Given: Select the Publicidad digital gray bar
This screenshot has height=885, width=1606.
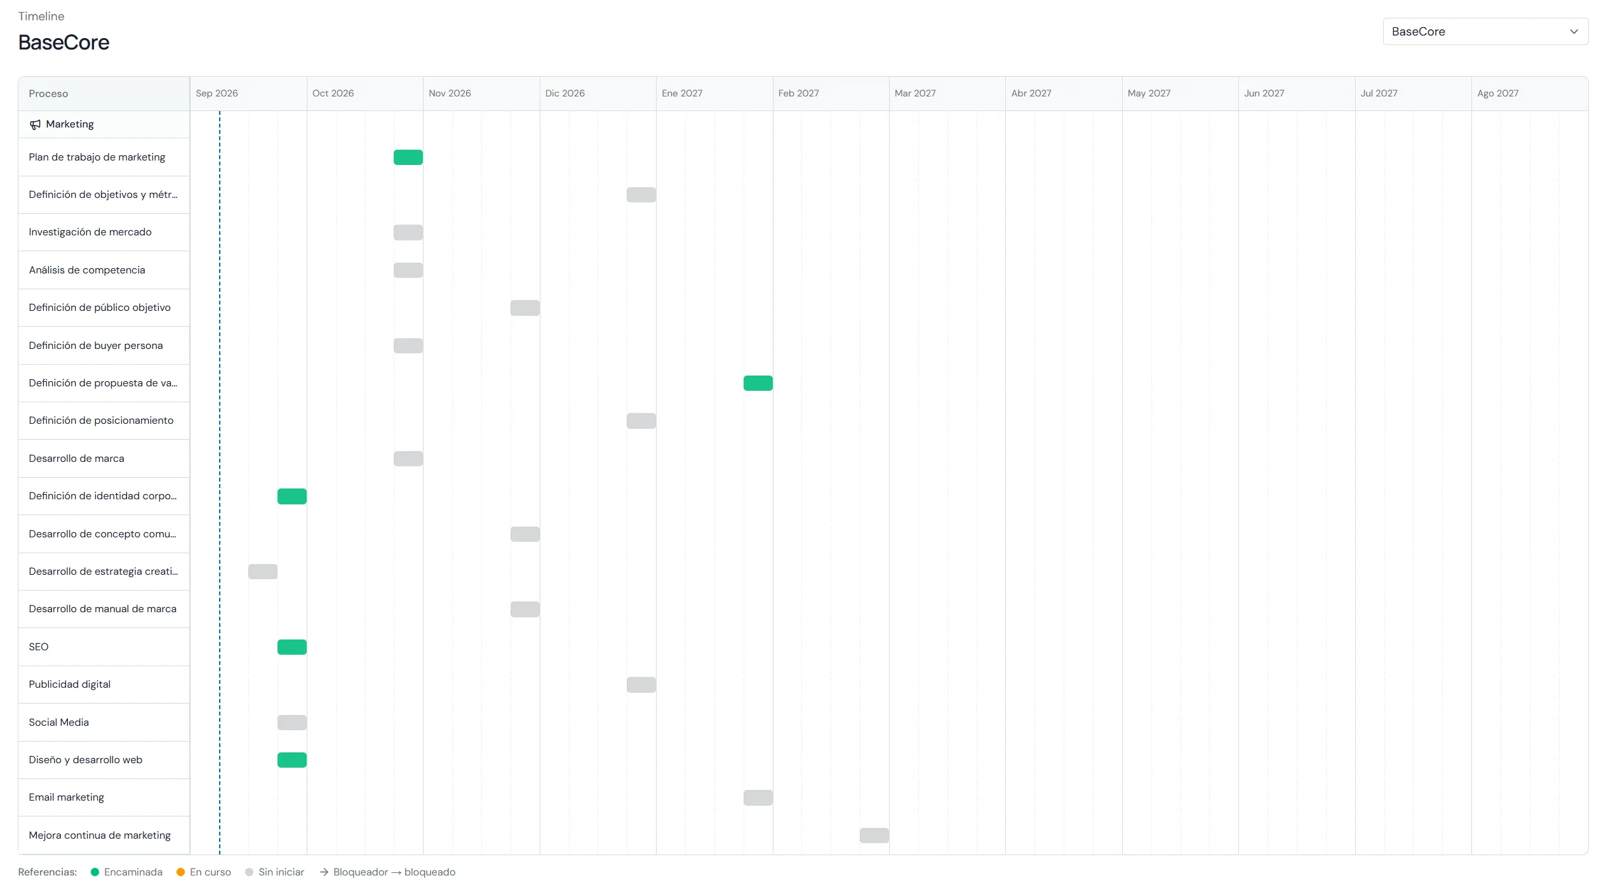Looking at the screenshot, I should pyautogui.click(x=641, y=685).
